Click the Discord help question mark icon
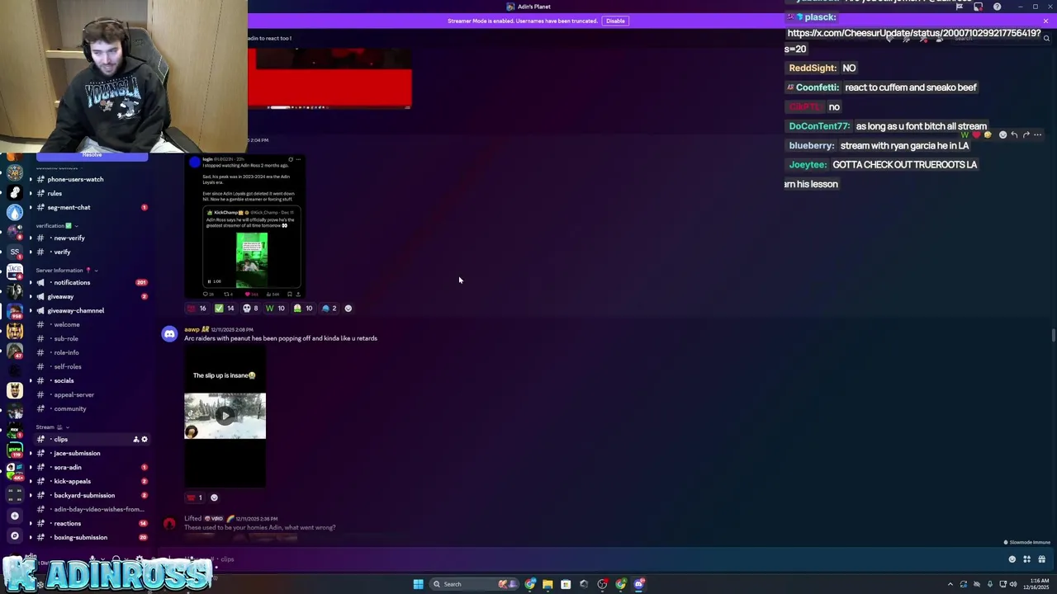The image size is (1057, 594). tap(997, 7)
